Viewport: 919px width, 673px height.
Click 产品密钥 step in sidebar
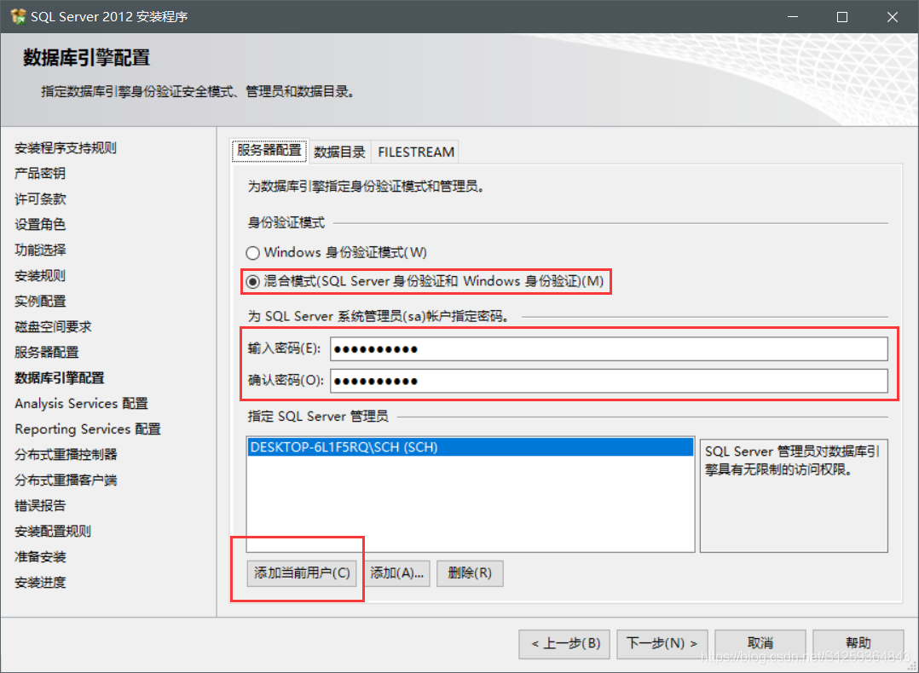(x=40, y=174)
